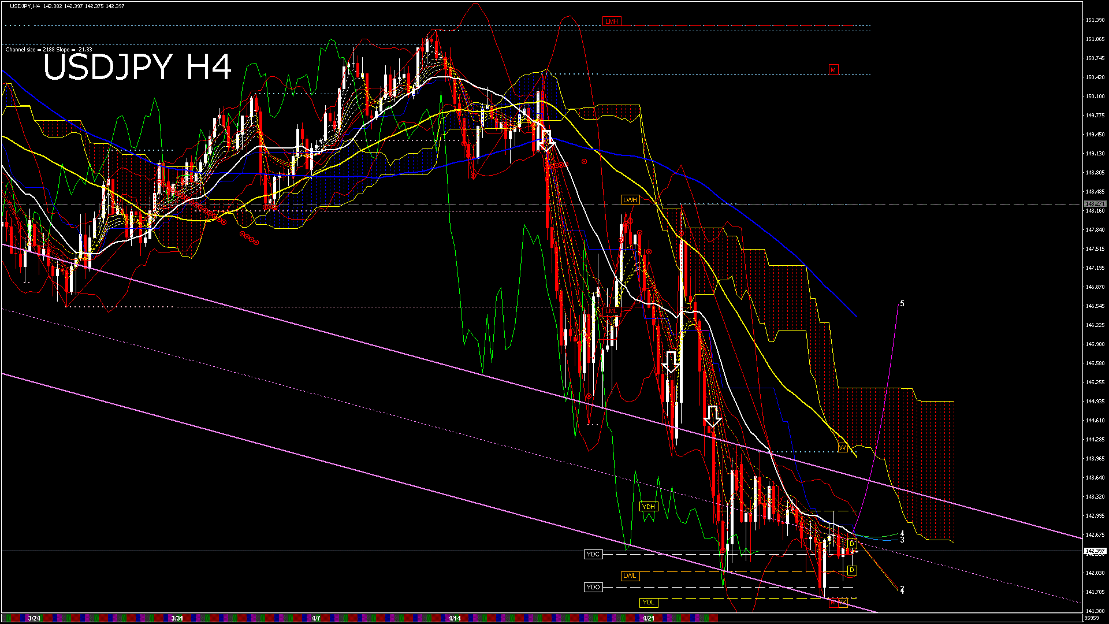Image resolution: width=1109 pixels, height=624 pixels.
Task: Click the USDJPY H4 title text
Action: [137, 67]
